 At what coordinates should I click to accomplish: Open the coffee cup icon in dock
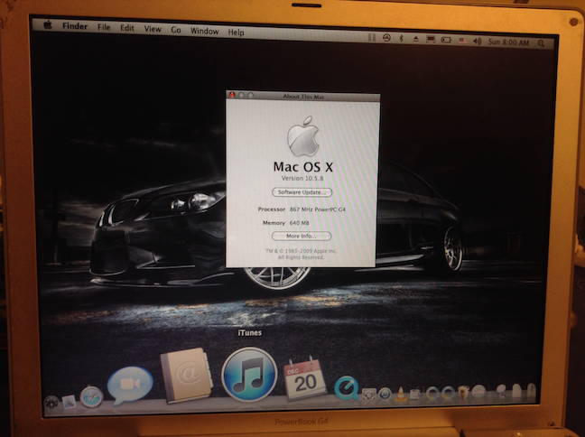click(x=463, y=392)
